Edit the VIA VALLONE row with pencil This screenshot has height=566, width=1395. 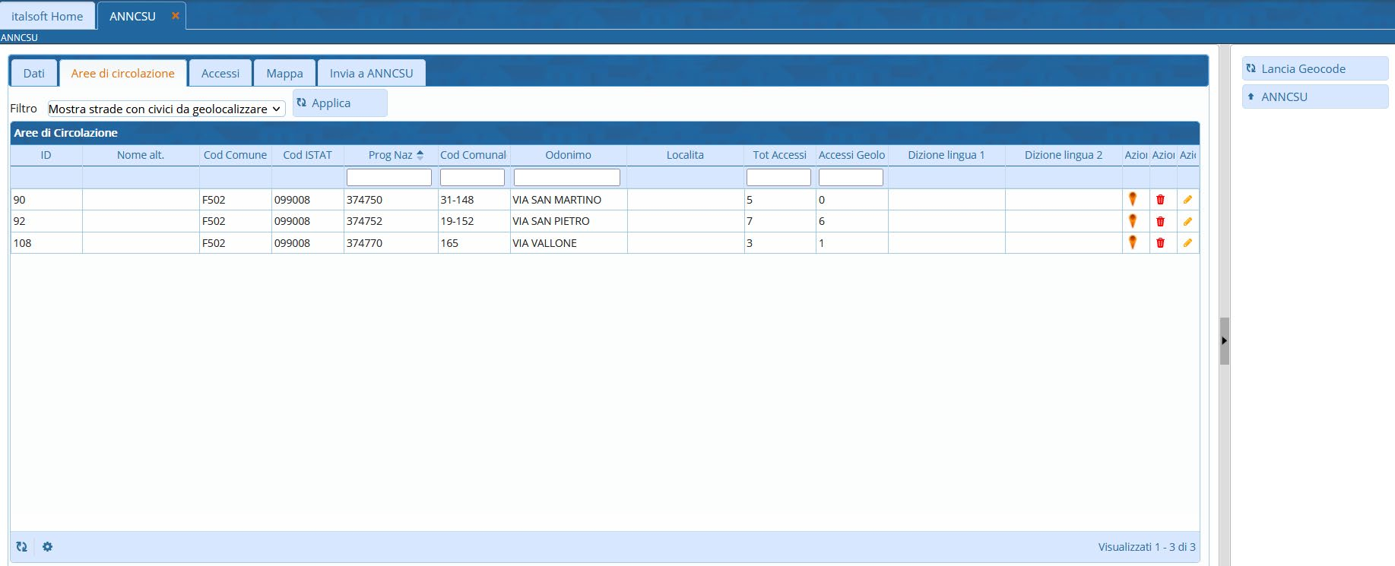click(x=1187, y=243)
